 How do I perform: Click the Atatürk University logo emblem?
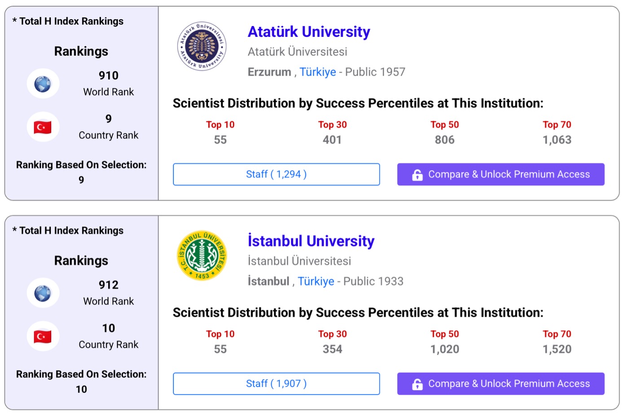tap(202, 46)
